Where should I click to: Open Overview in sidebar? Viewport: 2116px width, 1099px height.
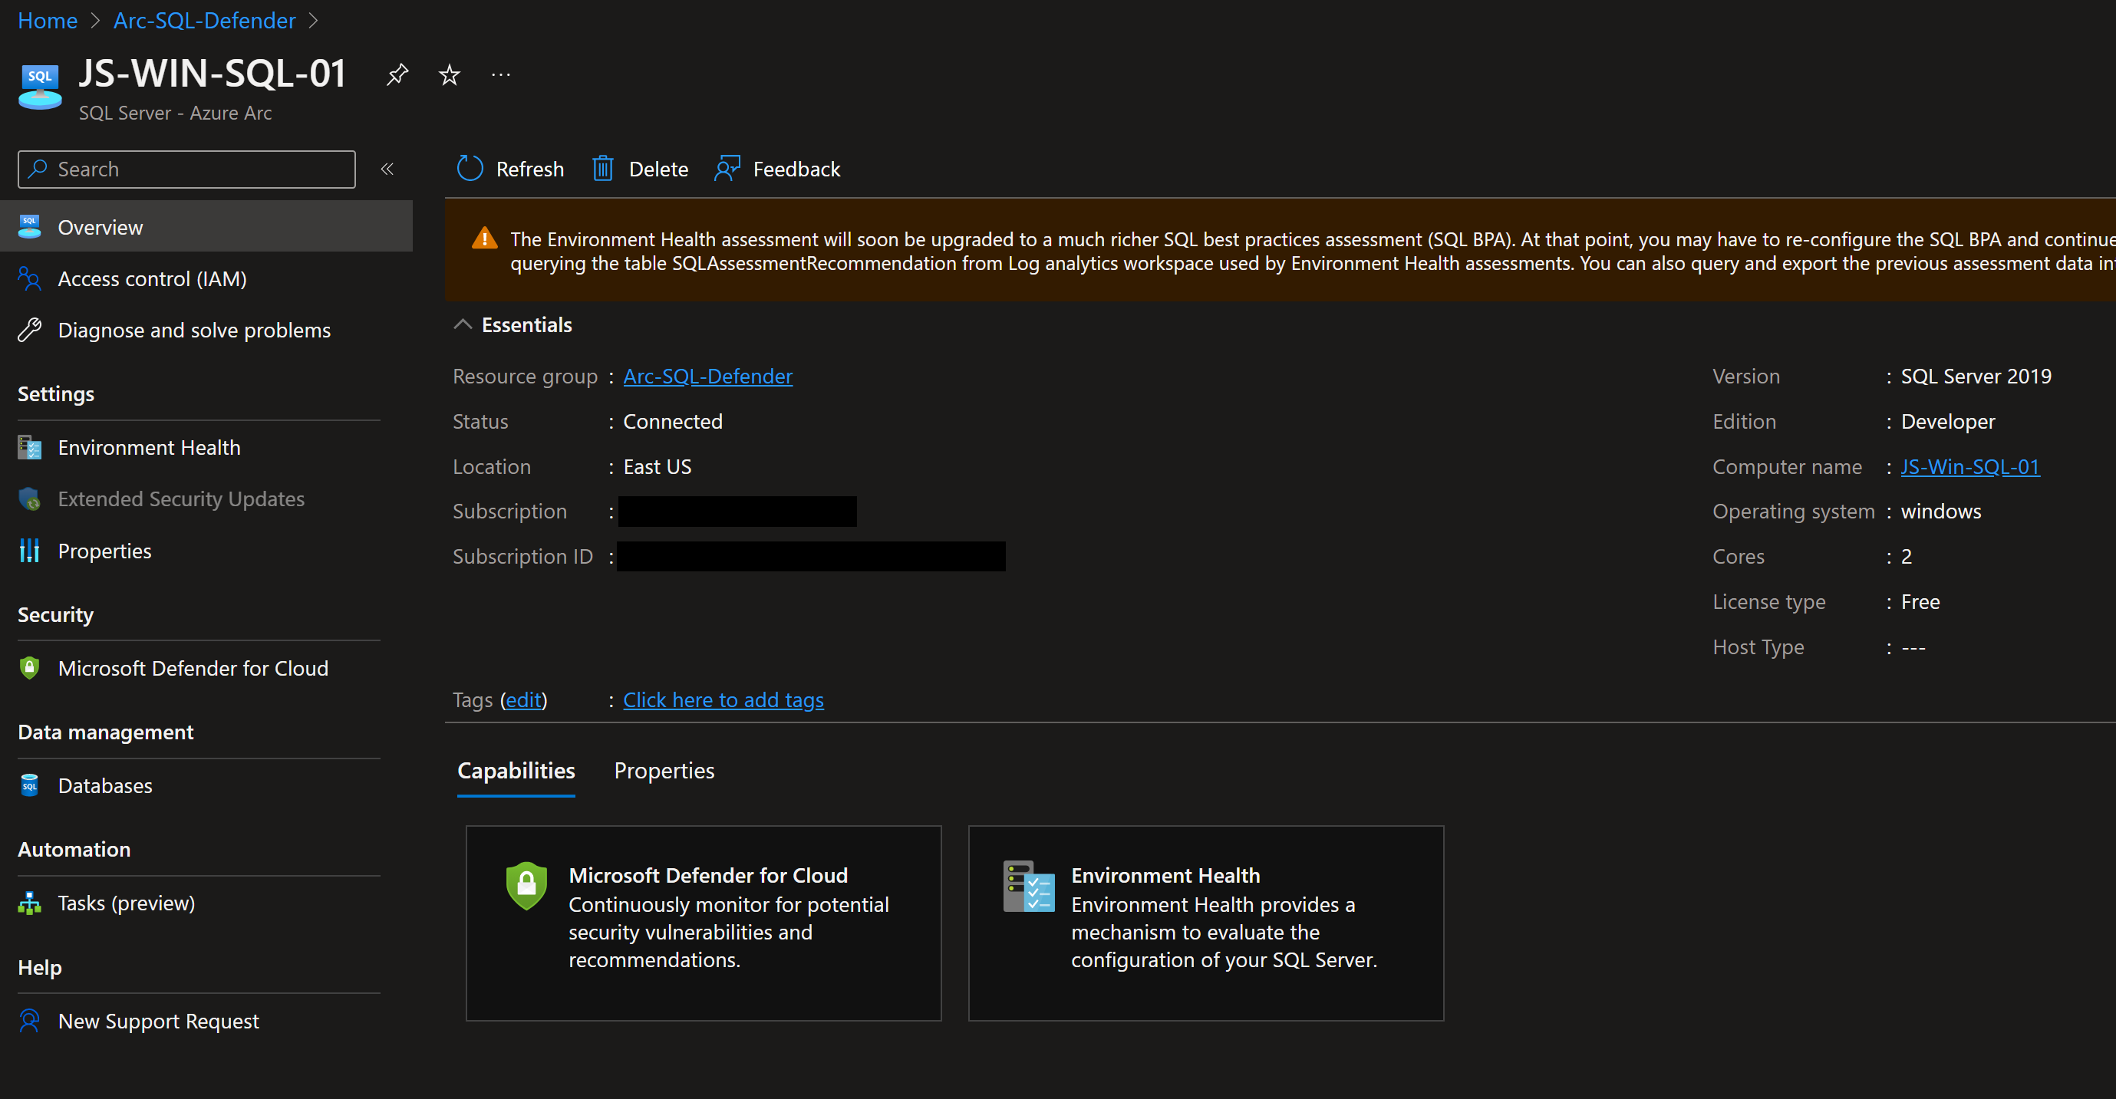206,227
